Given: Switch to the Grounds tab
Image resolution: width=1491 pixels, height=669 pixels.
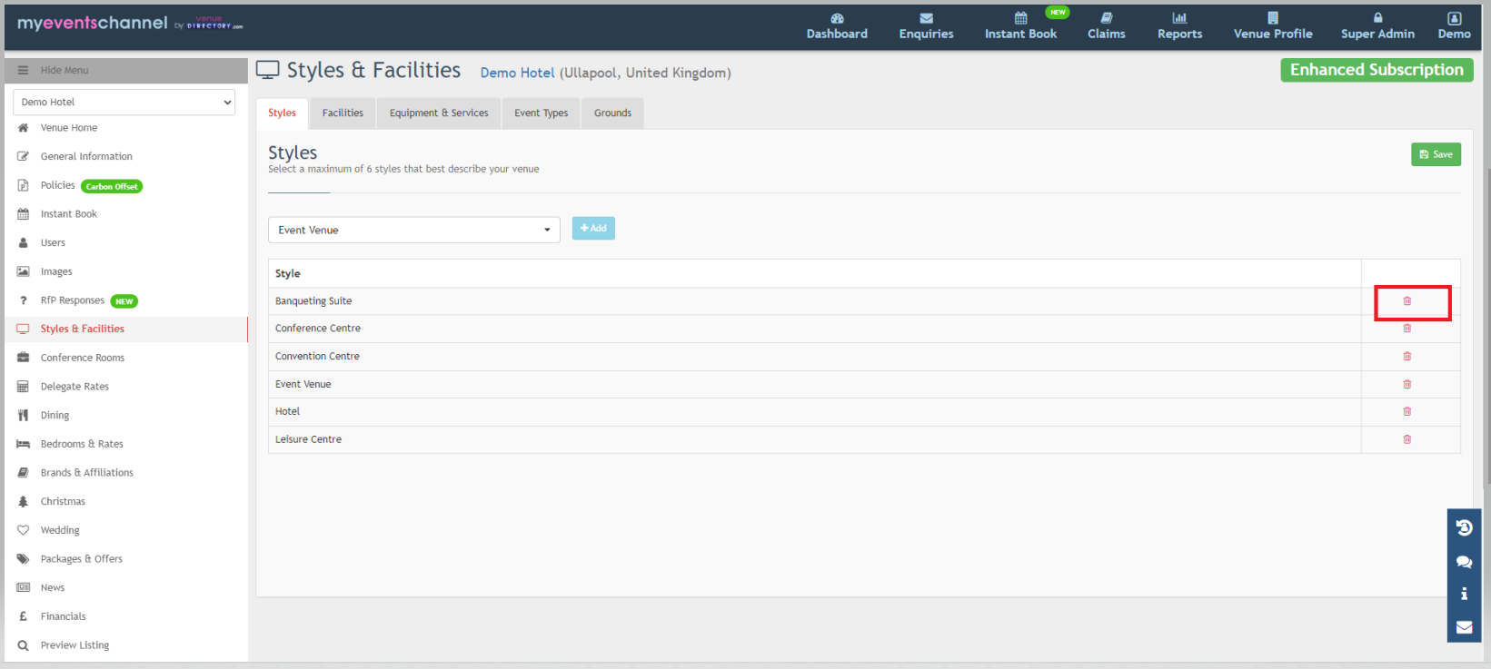Looking at the screenshot, I should tap(612, 113).
